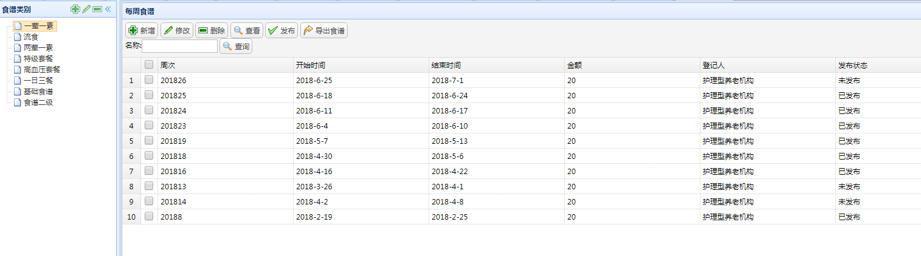The width and height of the screenshot is (921, 256).
Task: Click the pencil edit icon in 食谱类别 header
Action: (x=86, y=8)
